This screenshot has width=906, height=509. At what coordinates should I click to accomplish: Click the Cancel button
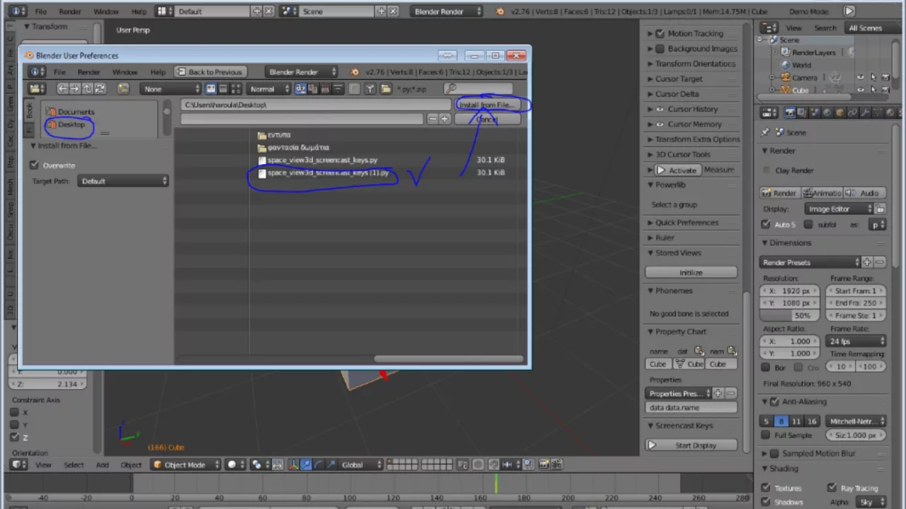tap(486, 119)
